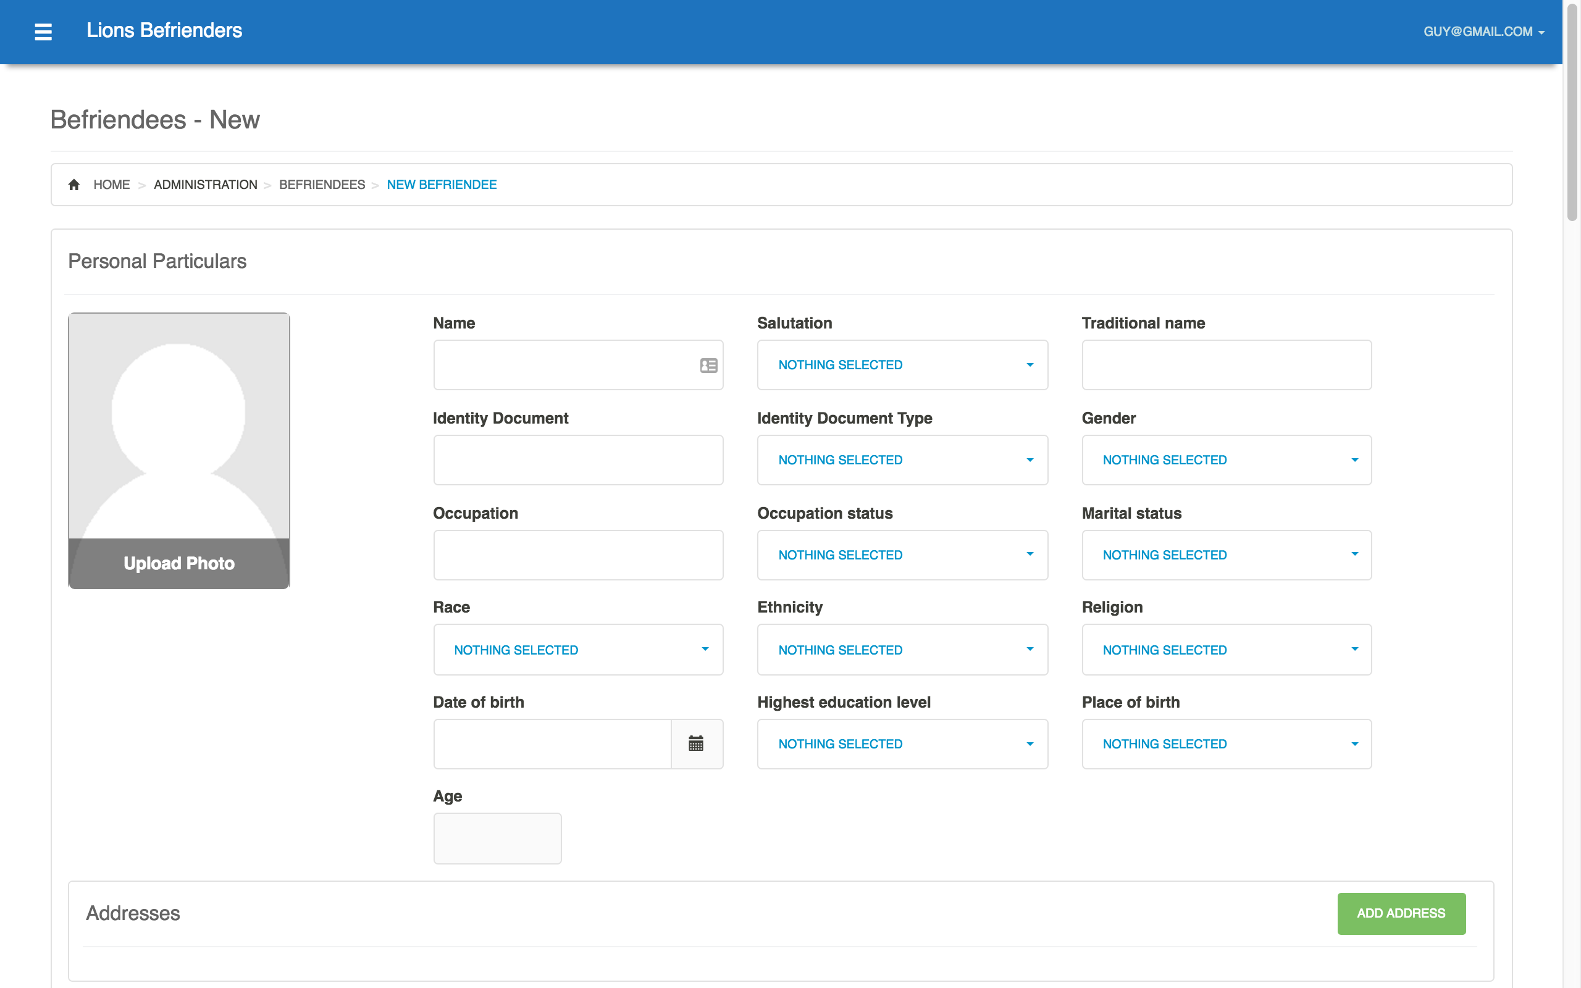The height and width of the screenshot is (988, 1581).
Task: Open the Occupation status dropdown
Action: 902,555
